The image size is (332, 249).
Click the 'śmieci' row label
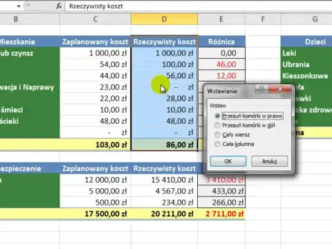[x=30, y=110]
